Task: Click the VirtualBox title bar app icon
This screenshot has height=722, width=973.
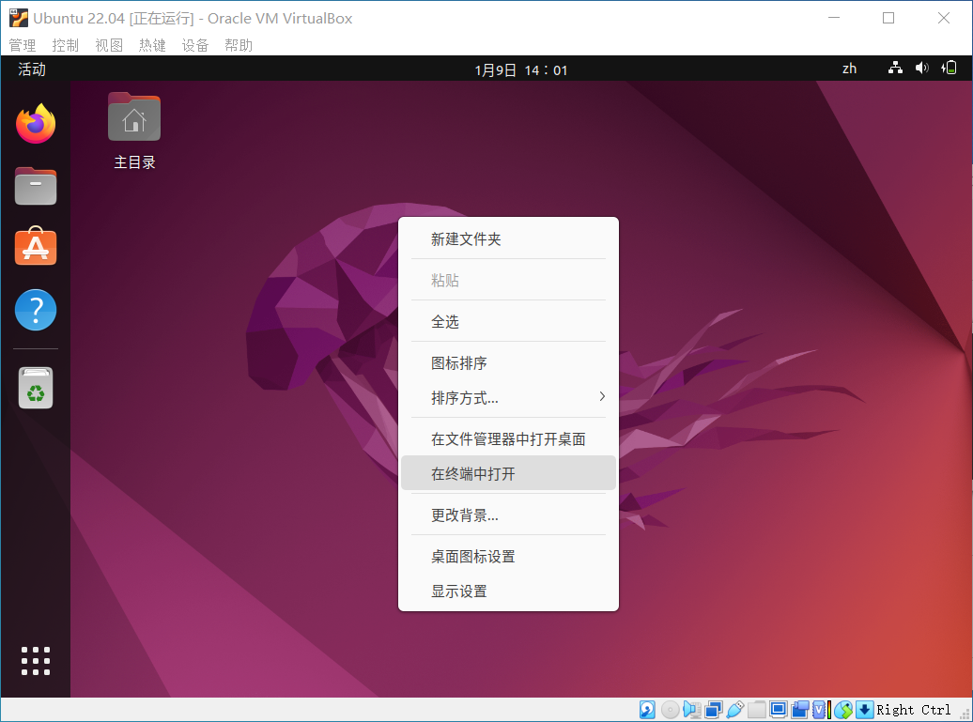Action: click(19, 18)
